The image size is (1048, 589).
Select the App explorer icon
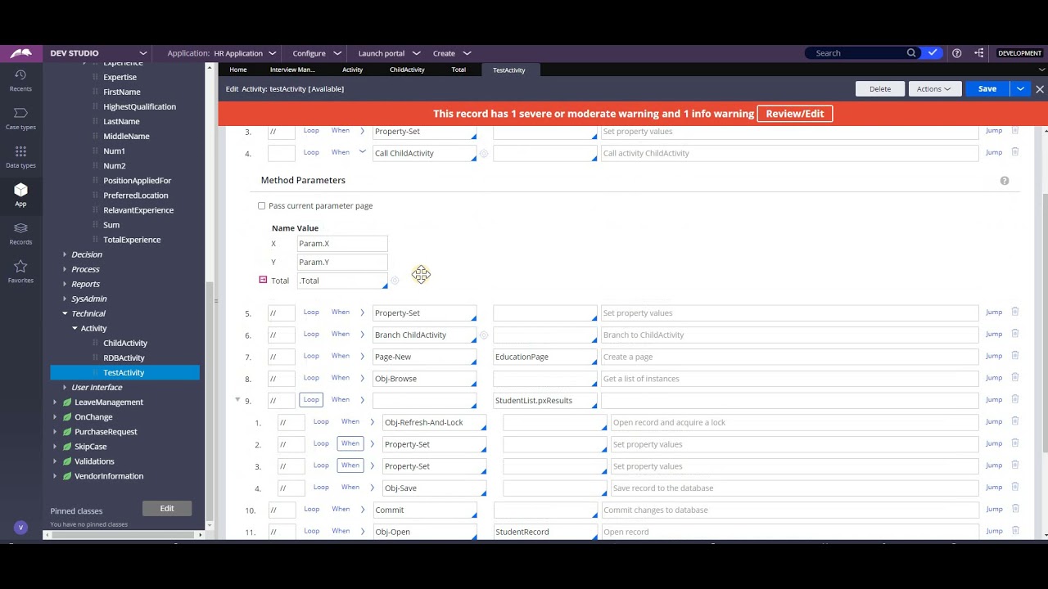point(20,196)
